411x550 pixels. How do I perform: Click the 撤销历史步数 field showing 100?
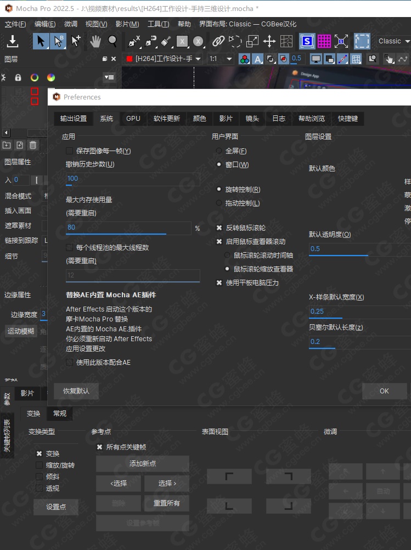pos(133,179)
